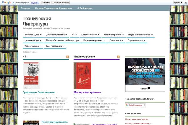Open the Инструментарий хакера article link
188x125 pixels.
[55, 122]
